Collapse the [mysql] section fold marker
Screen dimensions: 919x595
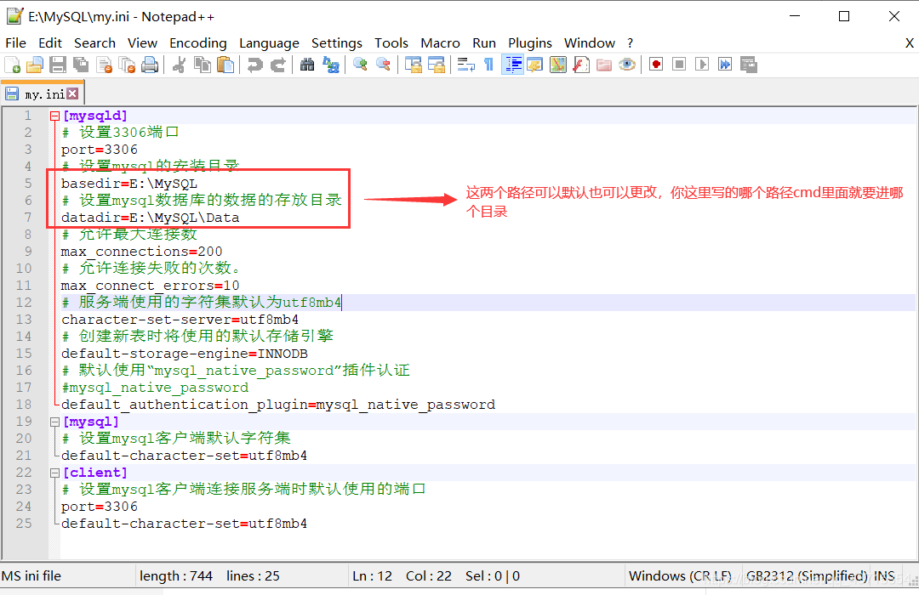(x=55, y=422)
